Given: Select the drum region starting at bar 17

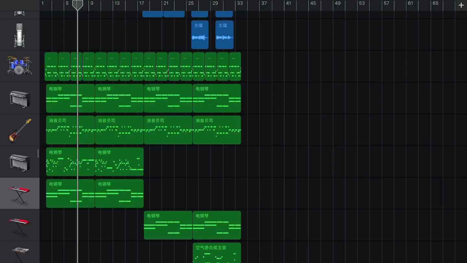Looking at the screenshot, I should pos(150,67).
